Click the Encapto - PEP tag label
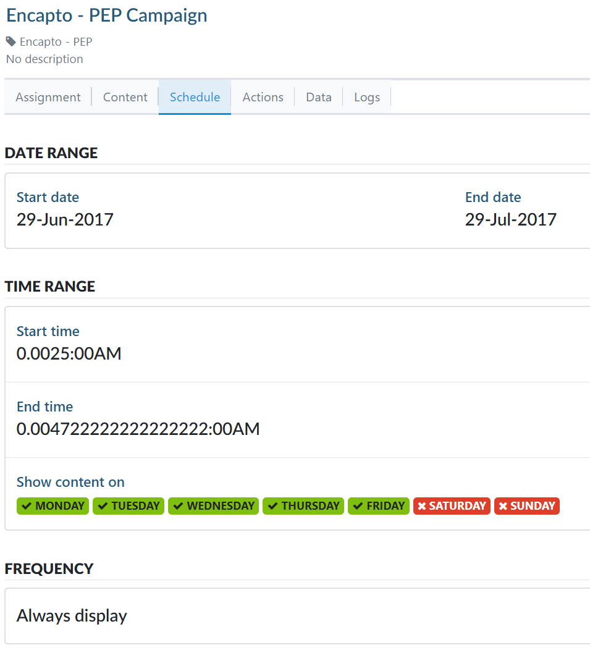This screenshot has width=590, height=658. [x=56, y=41]
